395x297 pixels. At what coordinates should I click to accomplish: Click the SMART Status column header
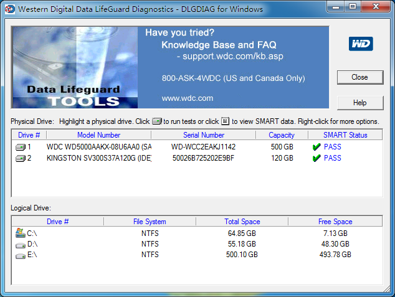tap(345, 135)
